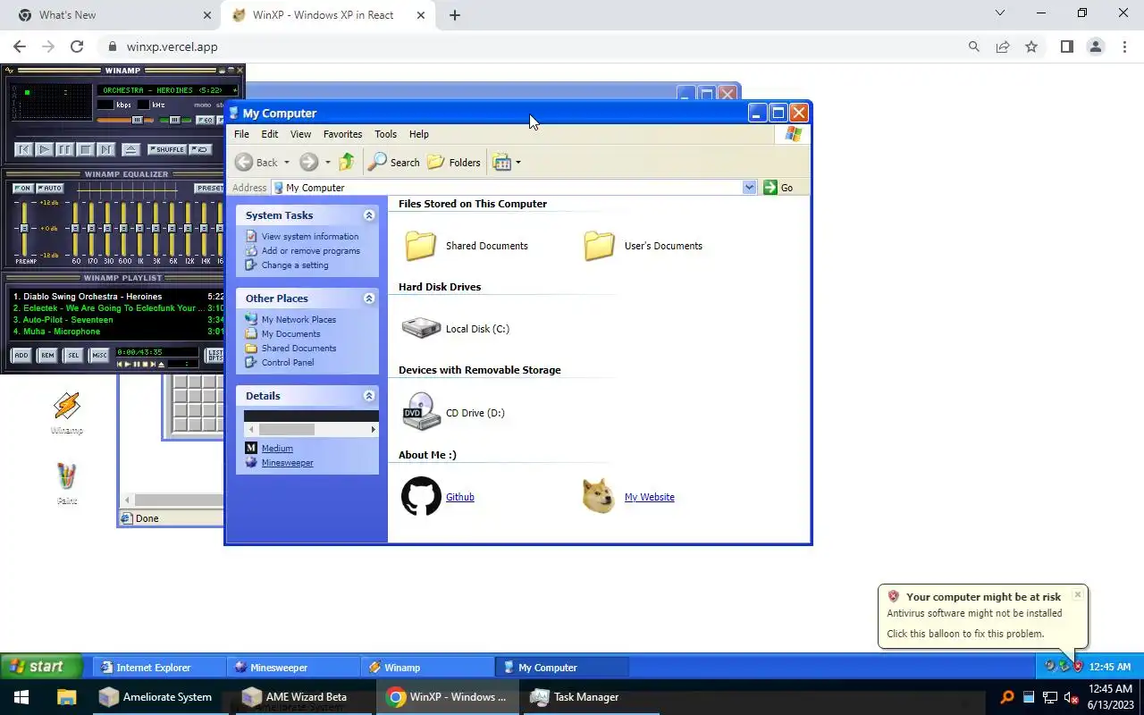Viewport: 1144px width, 715px height.
Task: Click Back arrow toolbar icon
Action: (x=244, y=162)
